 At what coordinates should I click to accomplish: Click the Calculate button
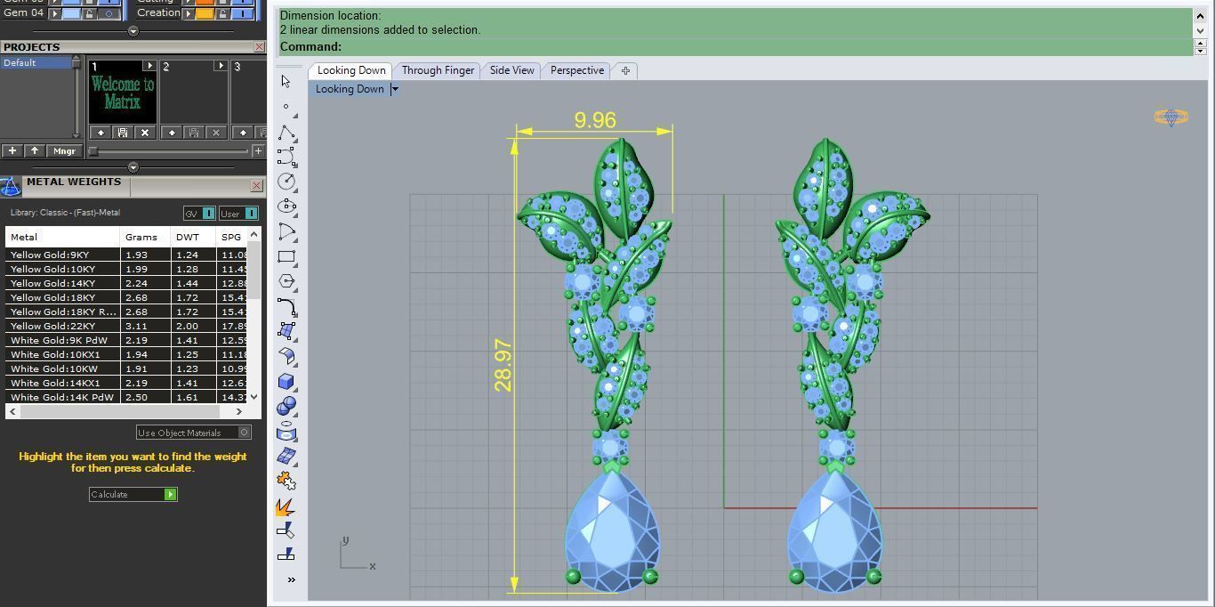tap(133, 494)
